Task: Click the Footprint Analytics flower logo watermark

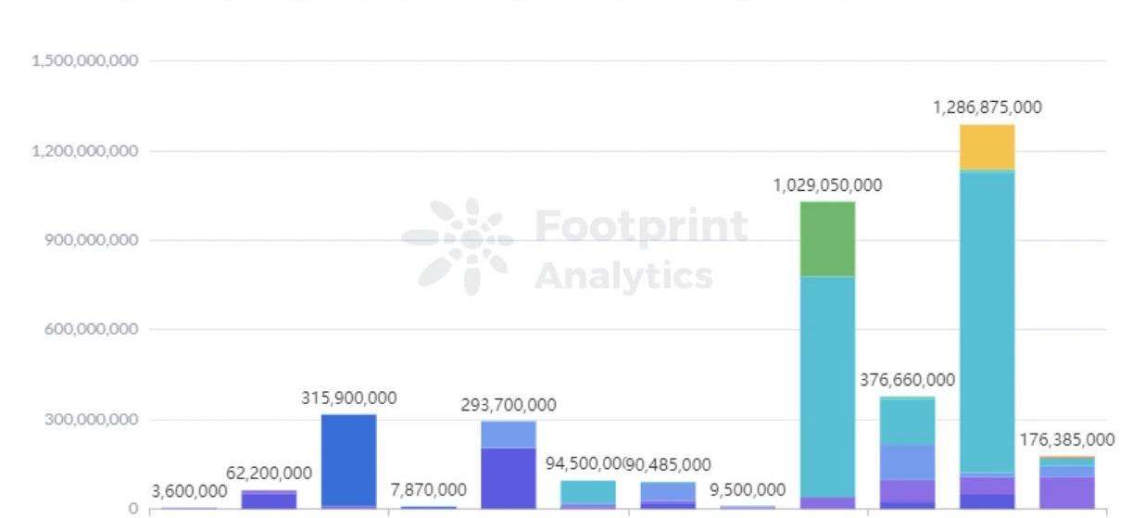Action: tap(459, 245)
